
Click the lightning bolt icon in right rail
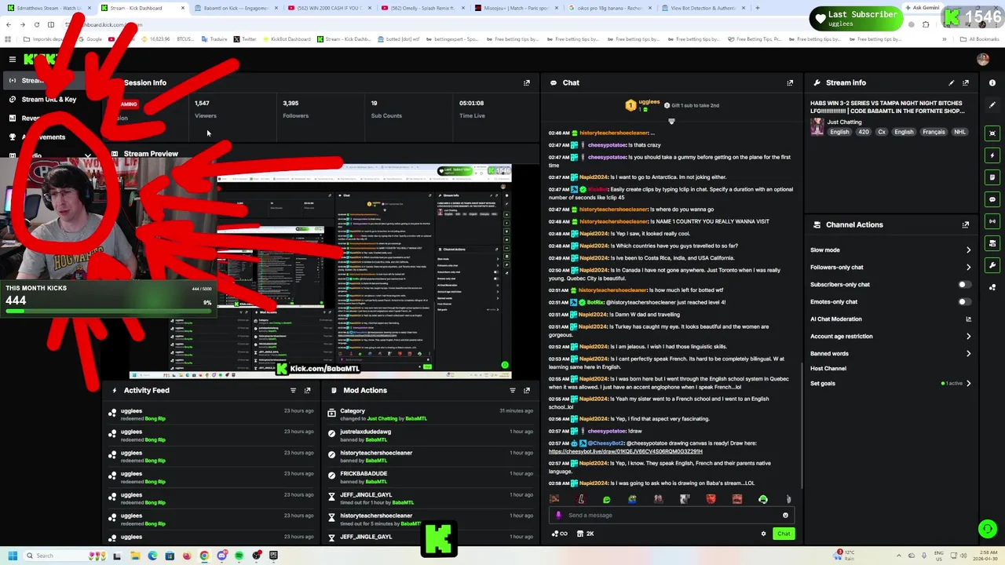point(992,155)
